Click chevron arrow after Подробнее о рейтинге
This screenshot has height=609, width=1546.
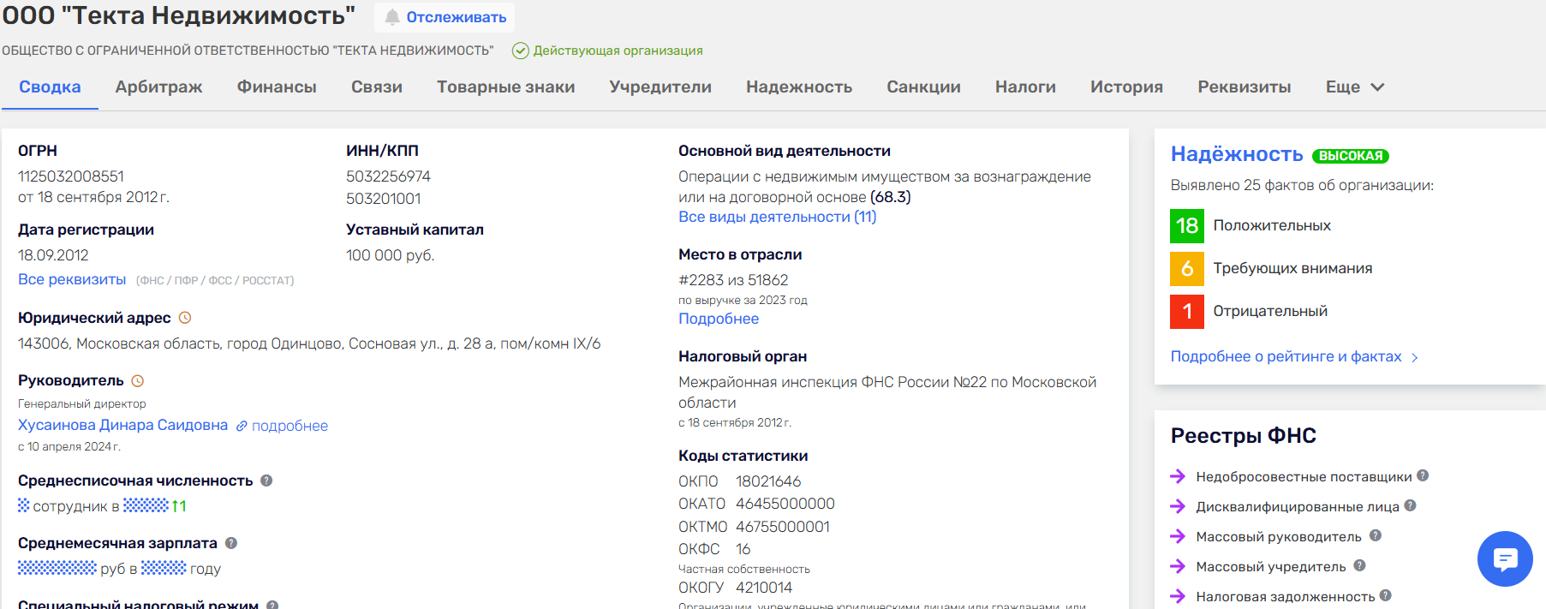coord(1414,357)
